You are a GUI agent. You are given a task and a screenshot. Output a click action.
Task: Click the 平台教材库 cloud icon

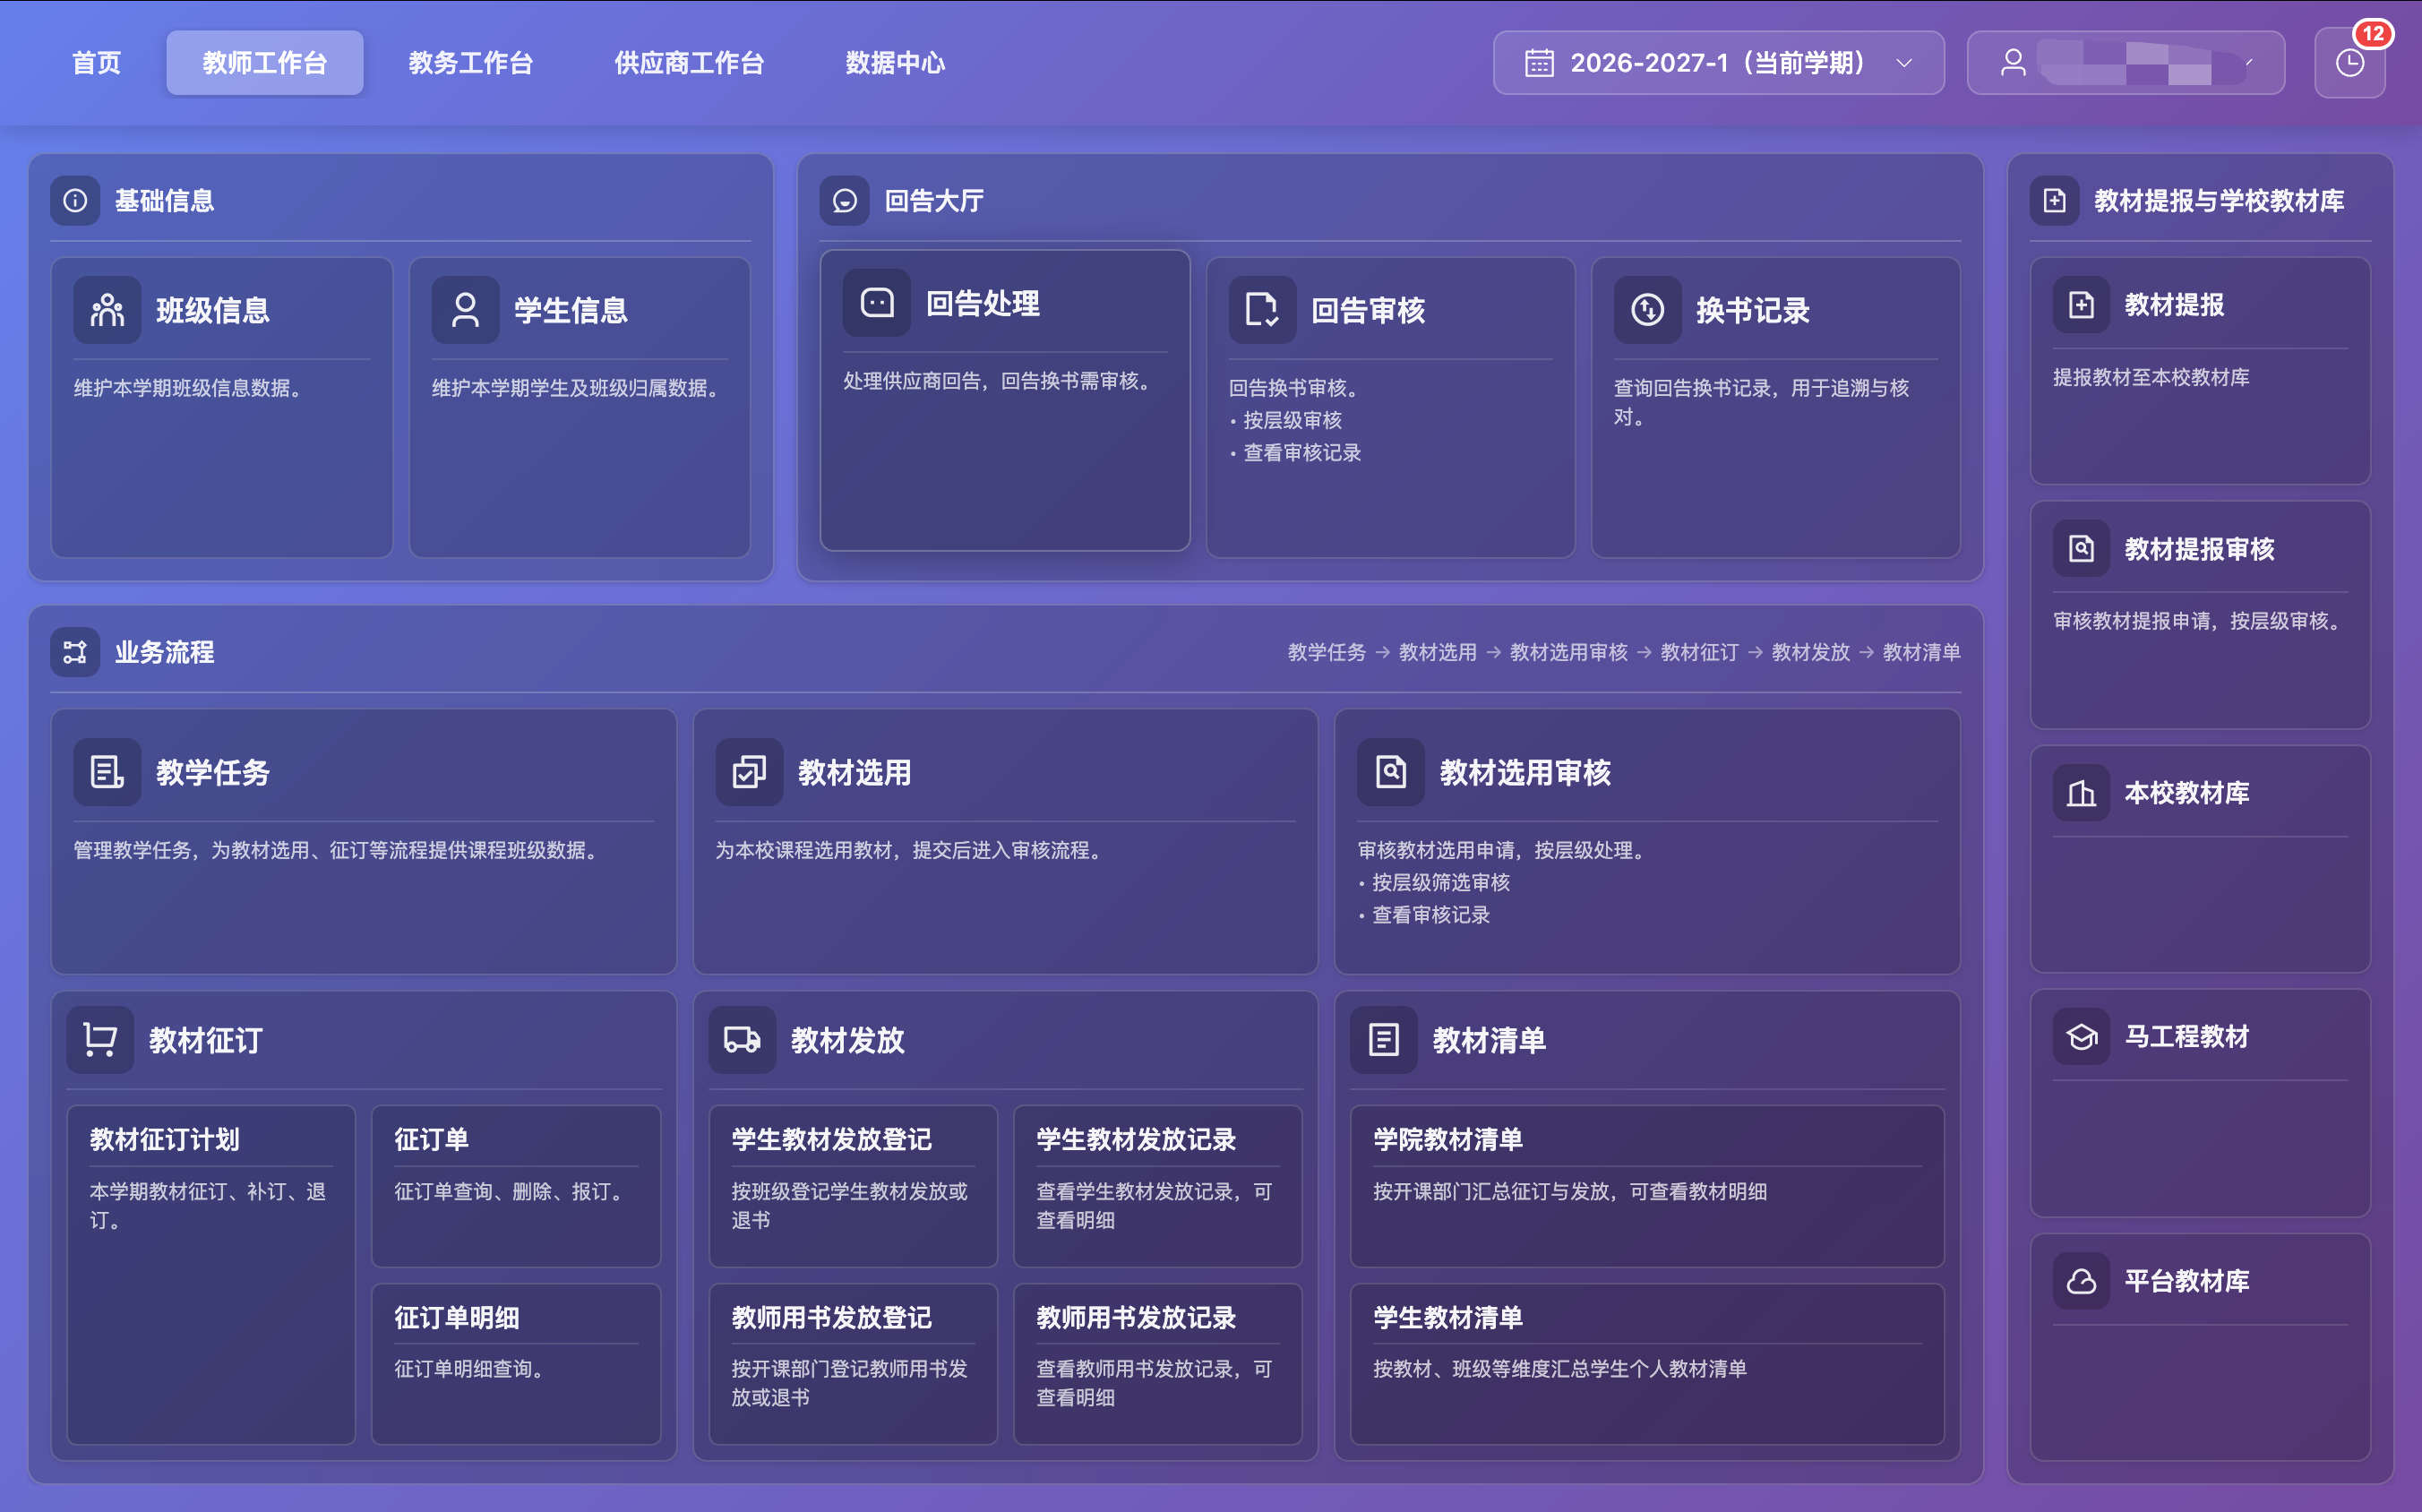pyautogui.click(x=2081, y=1281)
